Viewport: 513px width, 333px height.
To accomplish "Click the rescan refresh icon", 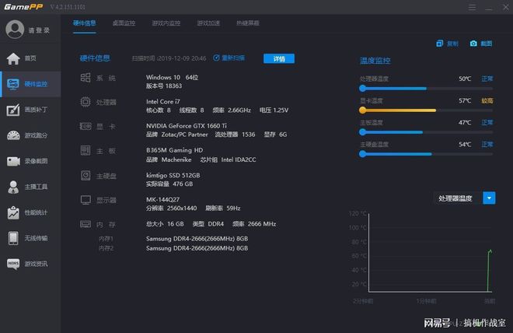I will tap(216, 58).
